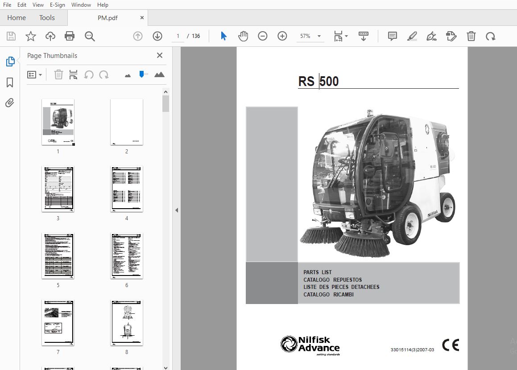Select page 8 thumbnail
Viewport: 517px width, 370px height.
click(x=127, y=323)
